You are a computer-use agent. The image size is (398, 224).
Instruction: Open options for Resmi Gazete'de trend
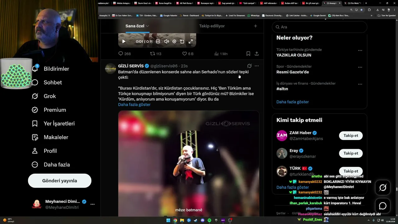point(360,67)
